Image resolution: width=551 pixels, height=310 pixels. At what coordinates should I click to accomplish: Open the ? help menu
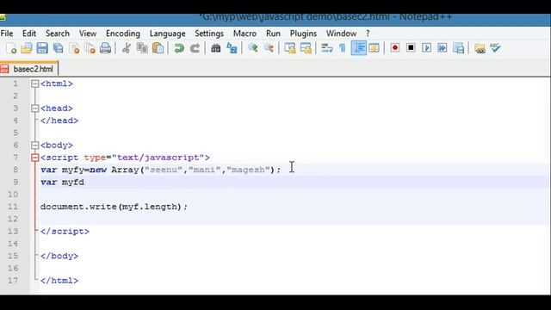point(368,34)
